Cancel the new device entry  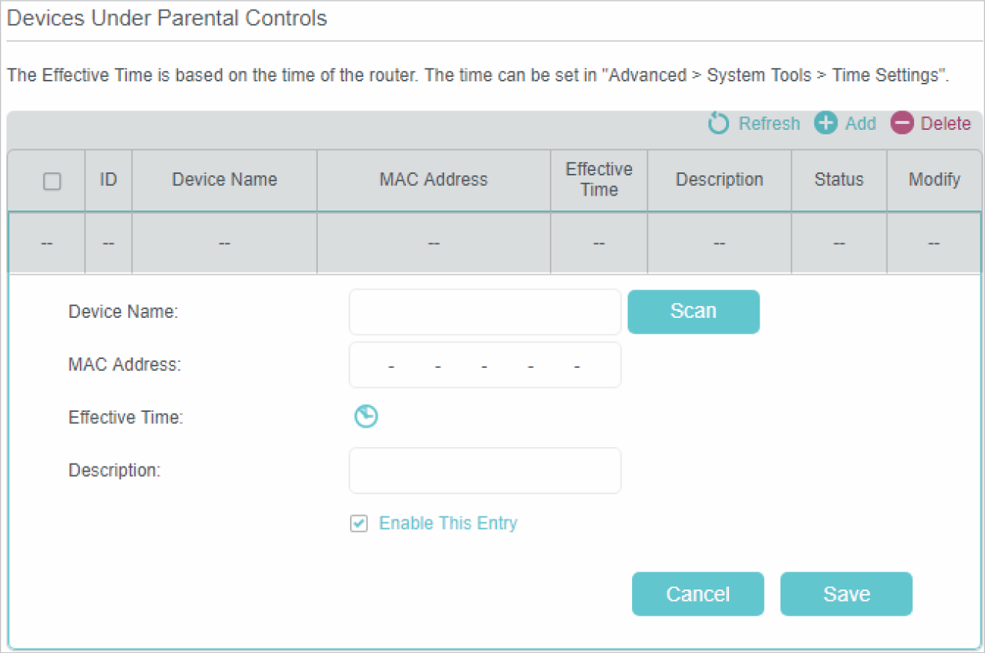tap(698, 594)
